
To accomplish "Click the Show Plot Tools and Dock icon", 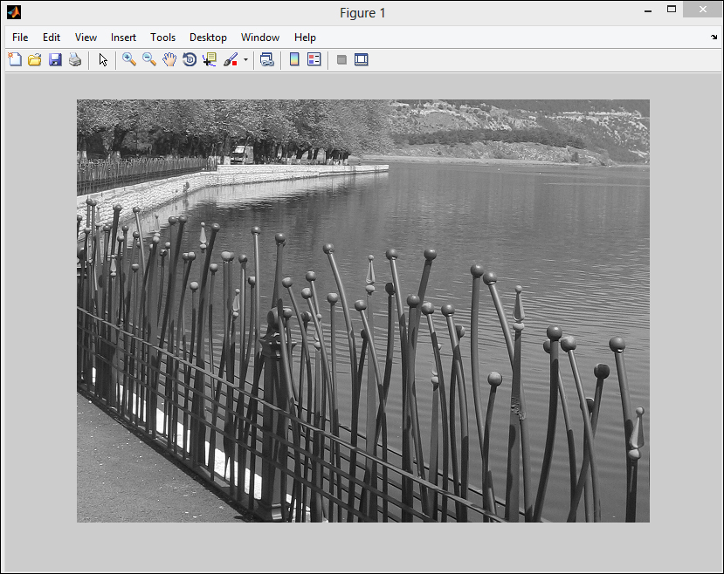I will [361, 59].
